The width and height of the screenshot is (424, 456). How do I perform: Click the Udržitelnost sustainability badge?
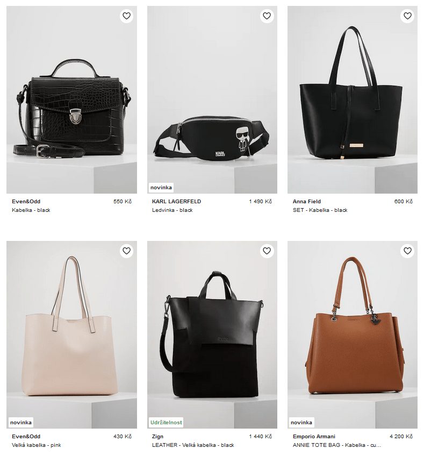[x=166, y=422]
